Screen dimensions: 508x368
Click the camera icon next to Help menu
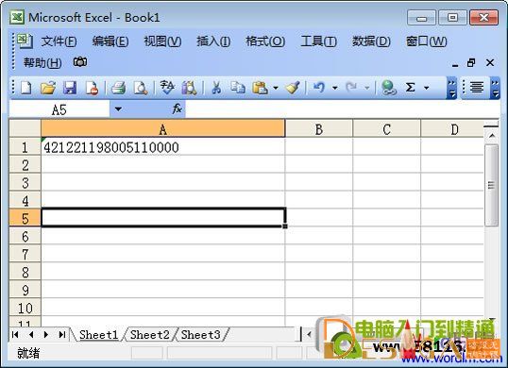[80, 62]
